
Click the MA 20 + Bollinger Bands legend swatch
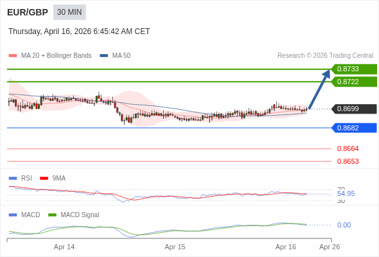coord(13,56)
